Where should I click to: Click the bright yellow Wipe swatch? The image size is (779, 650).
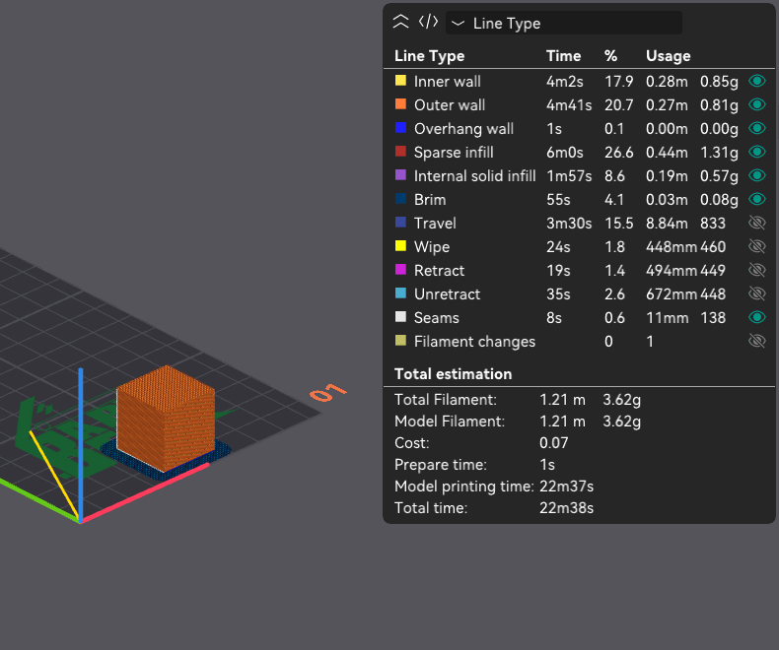400,246
